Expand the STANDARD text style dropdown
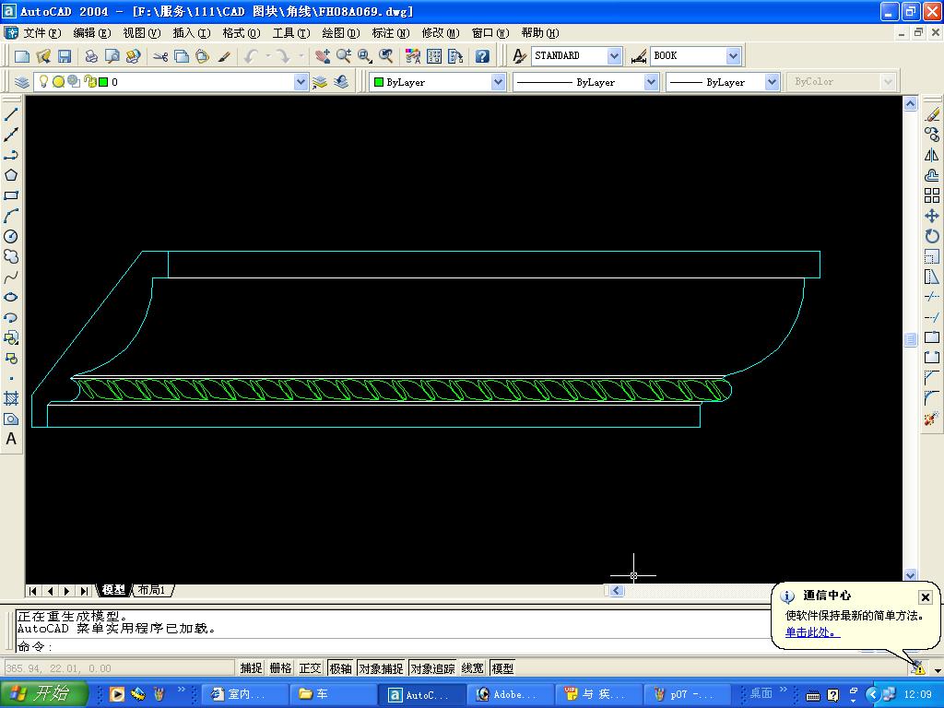944x708 pixels. pyautogui.click(x=615, y=56)
